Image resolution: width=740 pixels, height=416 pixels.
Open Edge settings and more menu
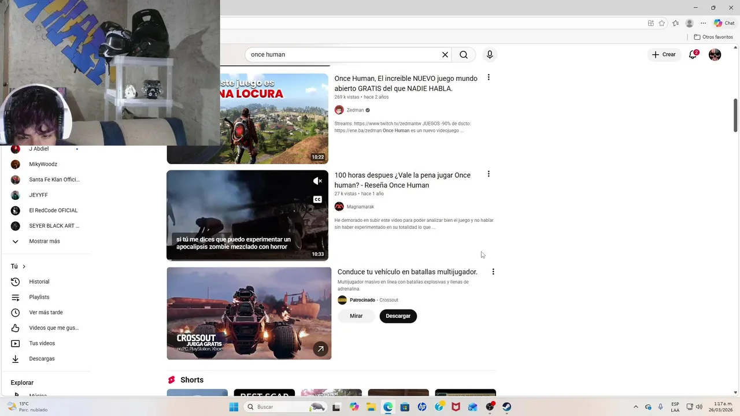[x=703, y=23]
